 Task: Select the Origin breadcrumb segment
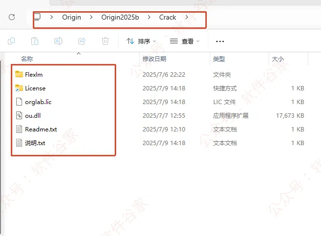72,18
